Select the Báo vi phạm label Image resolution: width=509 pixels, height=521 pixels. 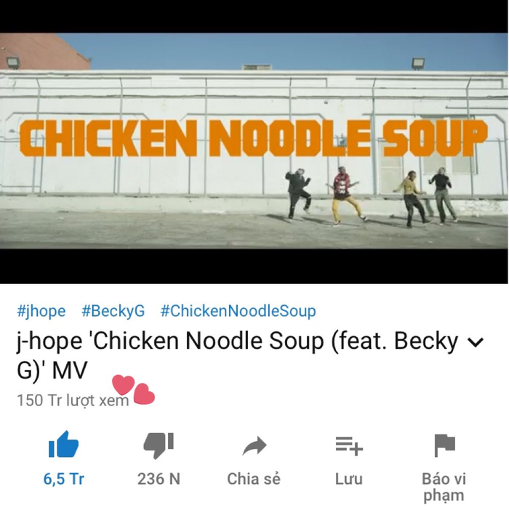coord(444,487)
